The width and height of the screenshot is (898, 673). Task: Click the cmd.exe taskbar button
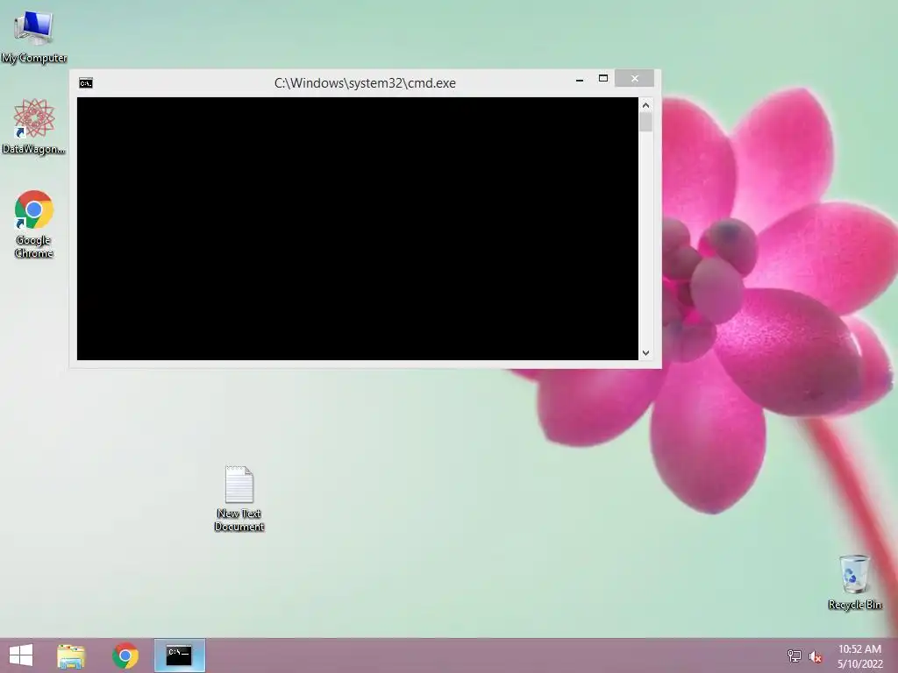[x=179, y=655]
